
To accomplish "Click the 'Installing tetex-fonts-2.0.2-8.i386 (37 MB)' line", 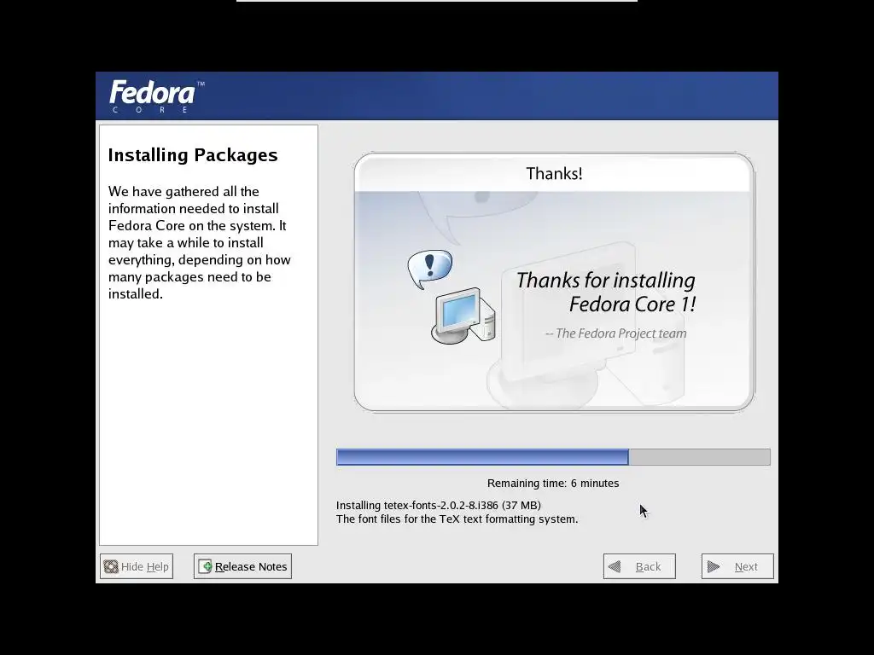I will click(439, 505).
